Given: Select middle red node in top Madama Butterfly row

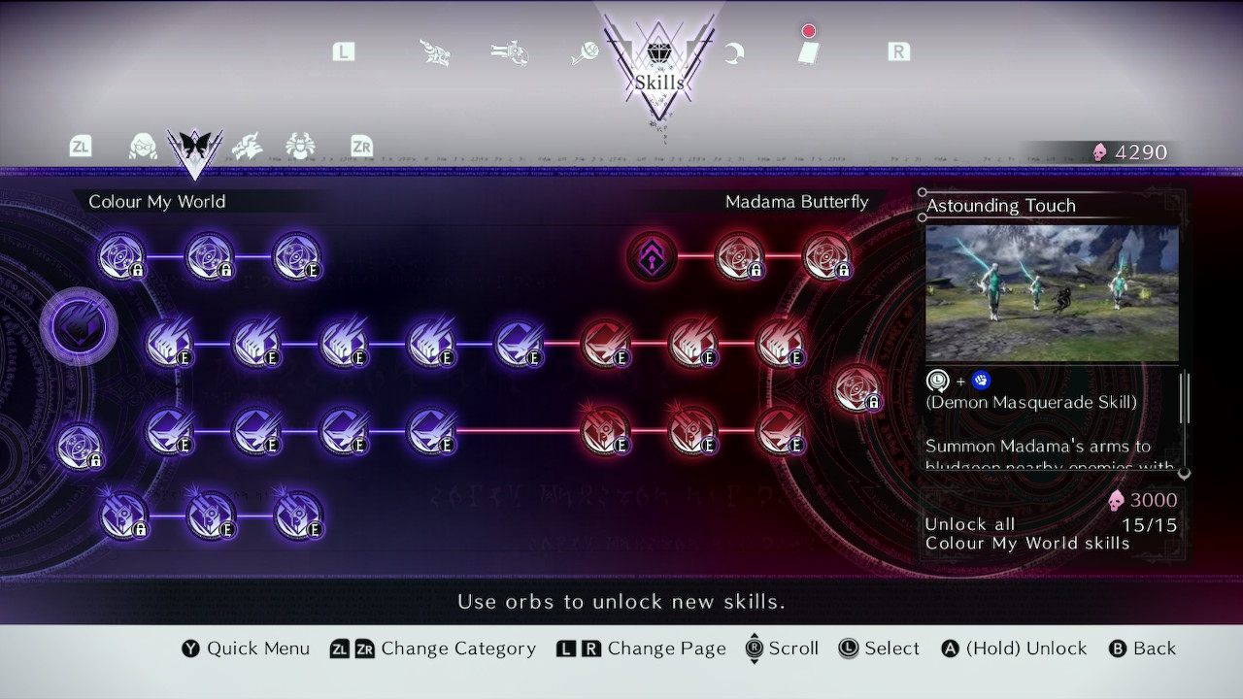Looking at the screenshot, I should coord(739,256).
